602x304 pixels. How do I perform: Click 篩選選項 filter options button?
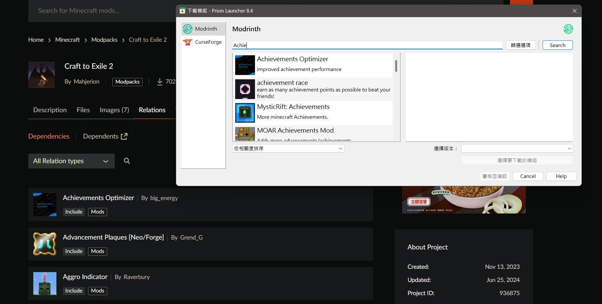[x=521, y=45]
